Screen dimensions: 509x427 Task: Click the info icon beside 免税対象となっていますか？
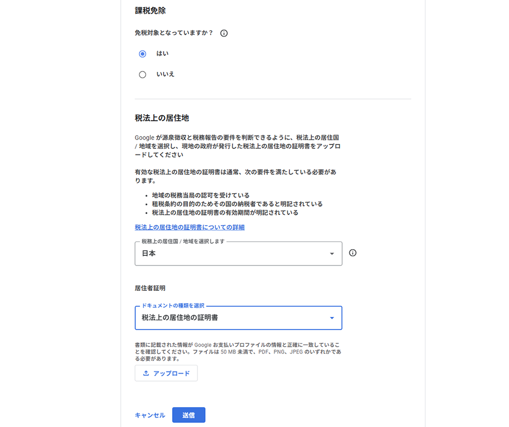(224, 33)
